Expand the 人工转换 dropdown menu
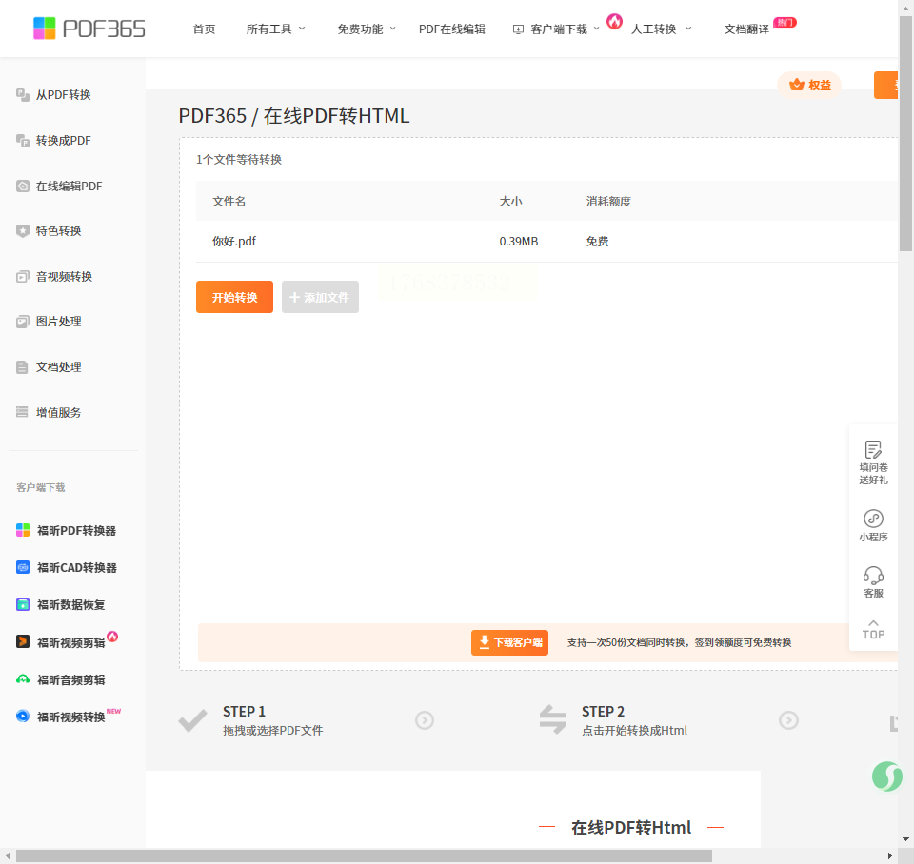This screenshot has height=864, width=914. tap(662, 29)
